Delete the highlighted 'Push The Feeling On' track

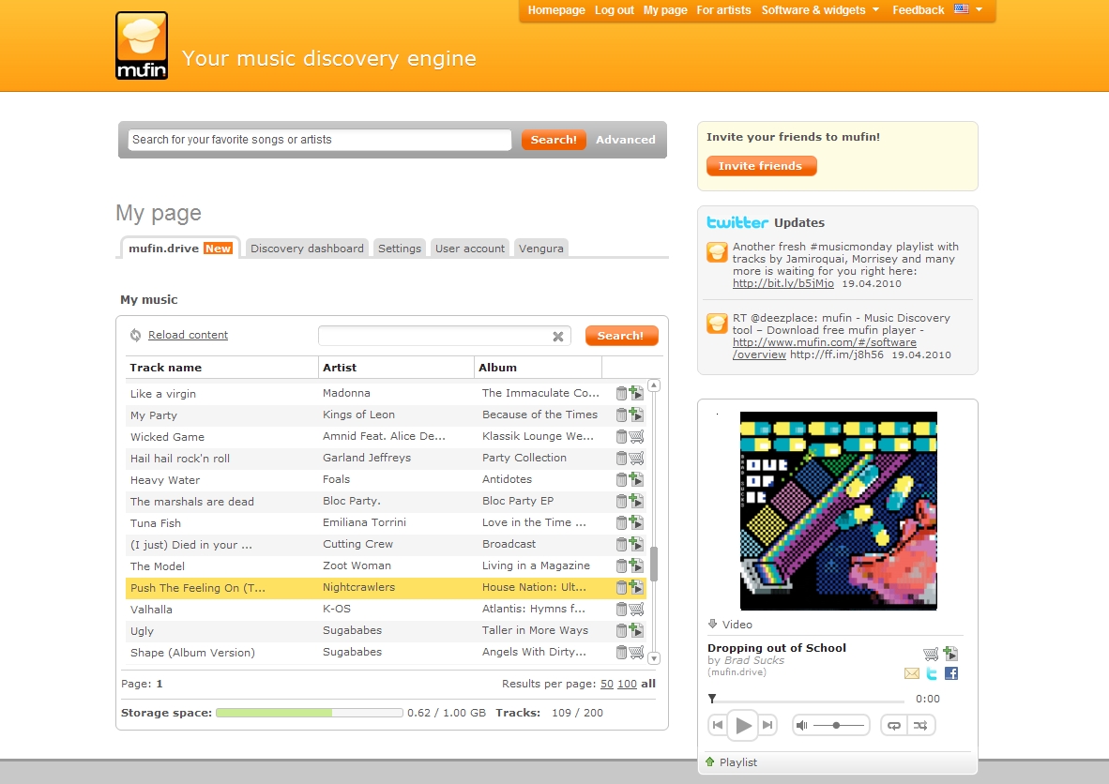[x=621, y=587]
